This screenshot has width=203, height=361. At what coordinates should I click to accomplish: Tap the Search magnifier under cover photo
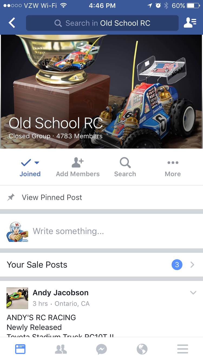click(x=125, y=163)
